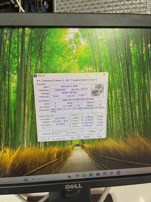Image resolution: width=151 pixels, height=202 pixels.
Task: Click the Socket 1200 LGA package value
Action: 69,93
